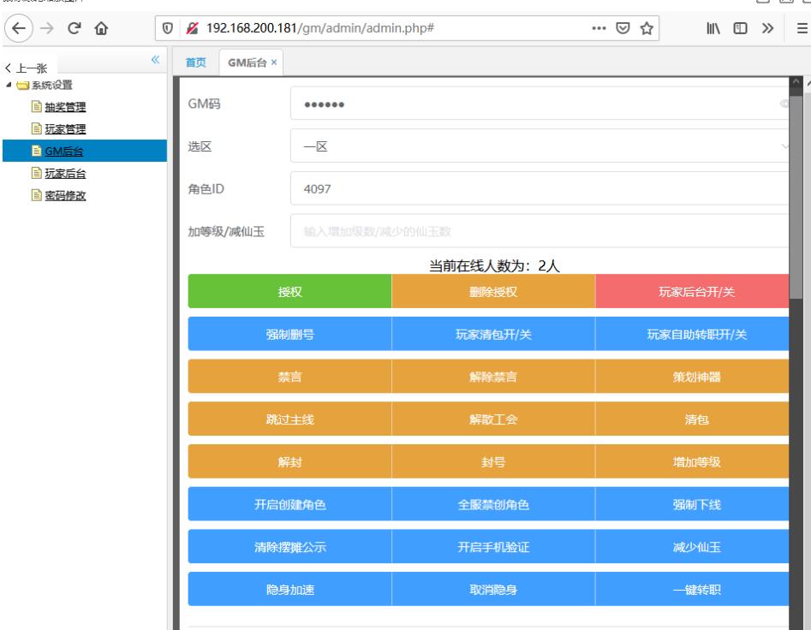Collapse the sidebar with double-chevron icon

coord(155,60)
